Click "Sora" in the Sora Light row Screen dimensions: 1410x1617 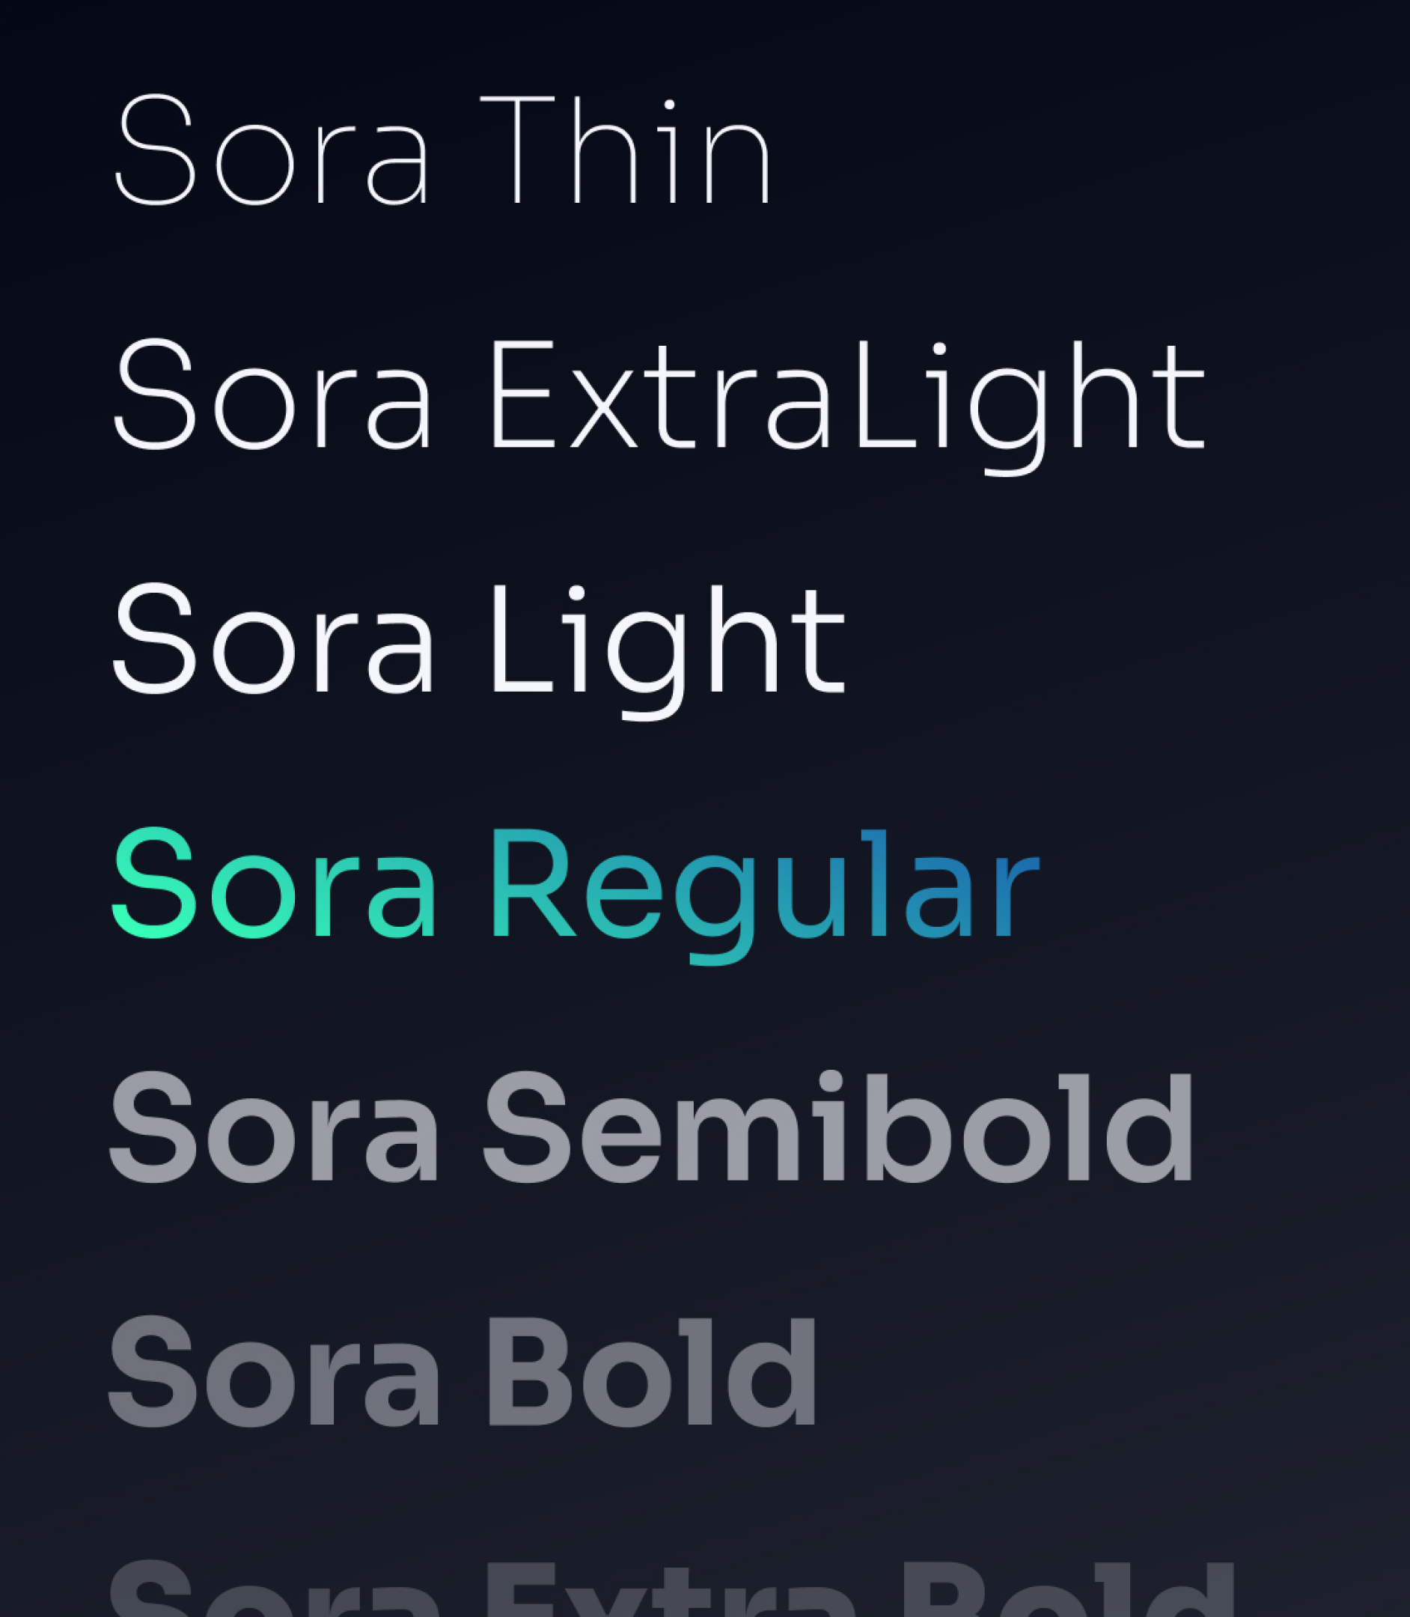[272, 642]
